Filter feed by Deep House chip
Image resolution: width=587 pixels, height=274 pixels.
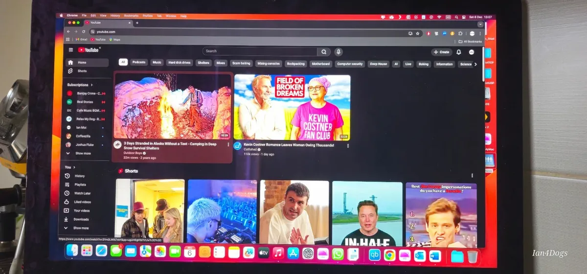click(x=378, y=64)
